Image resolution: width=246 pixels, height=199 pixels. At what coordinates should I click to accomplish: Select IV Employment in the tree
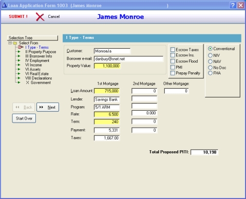click(37, 61)
